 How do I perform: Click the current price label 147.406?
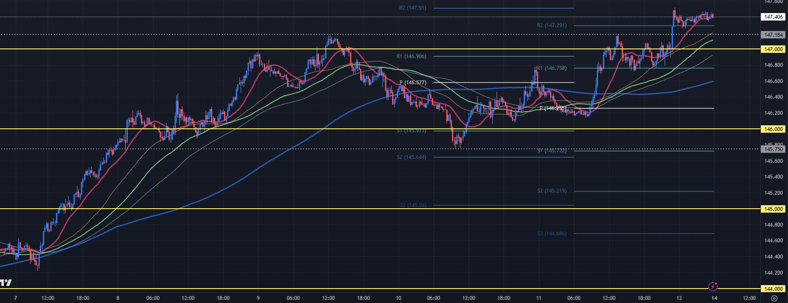(x=774, y=17)
